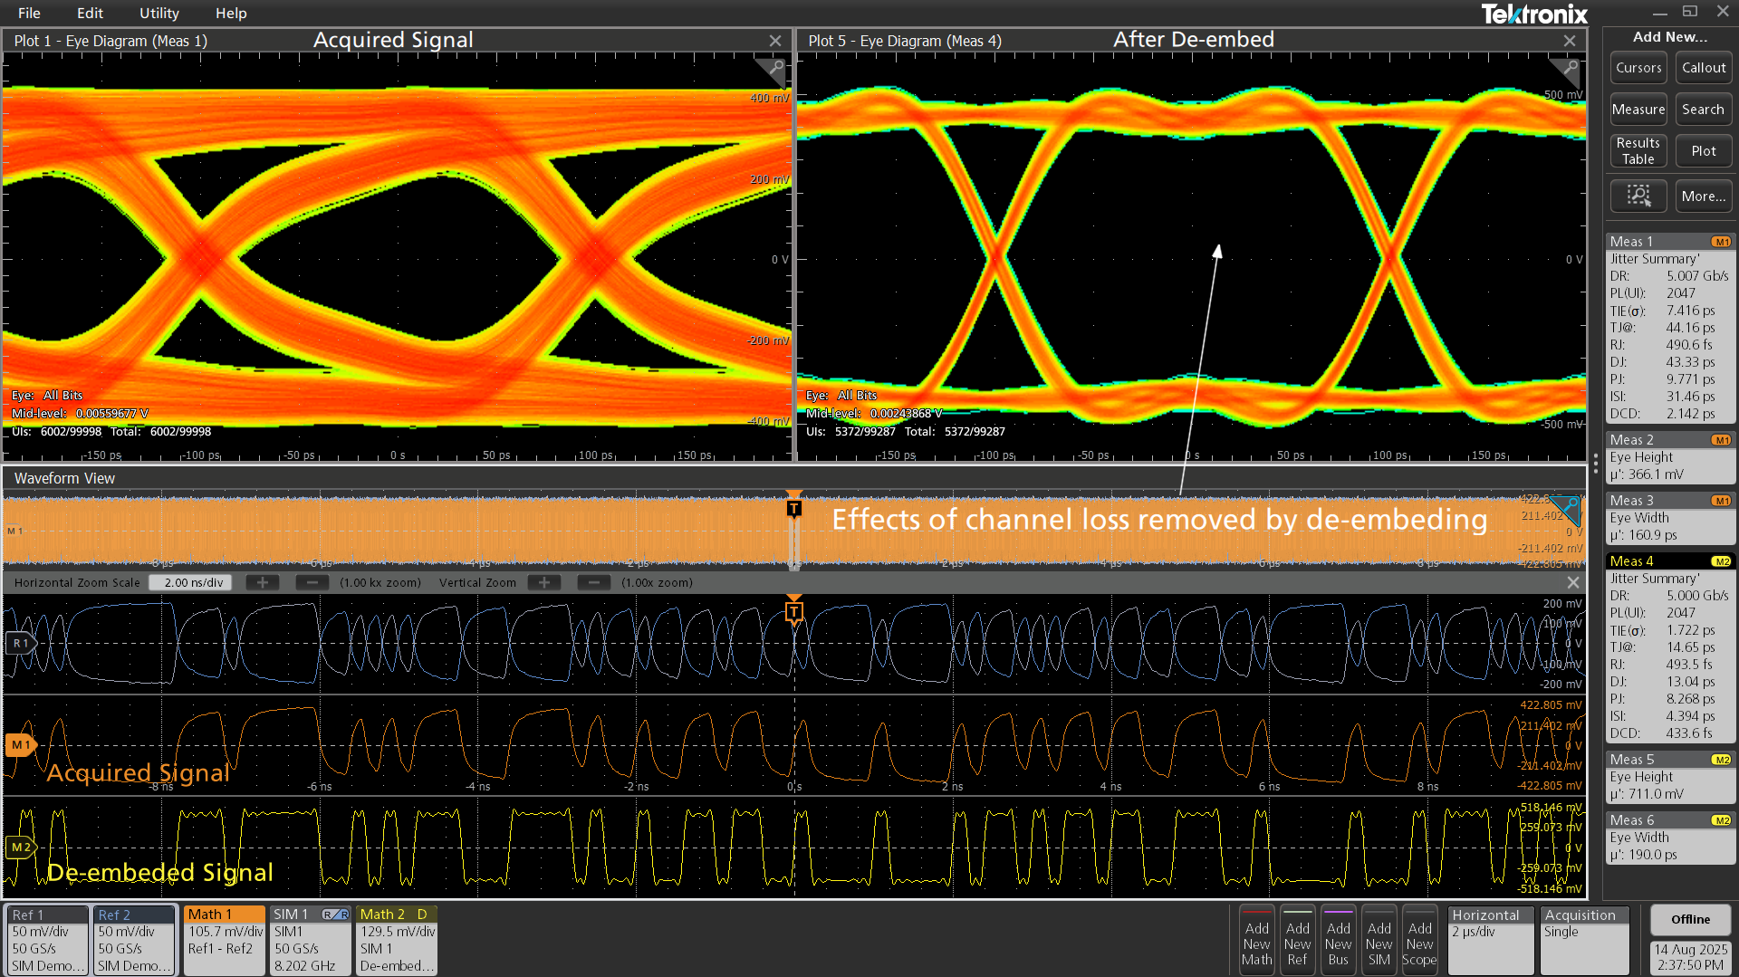The height and width of the screenshot is (977, 1739).
Task: Toggle the Ref 2 waveform badge
Action: tap(134, 940)
